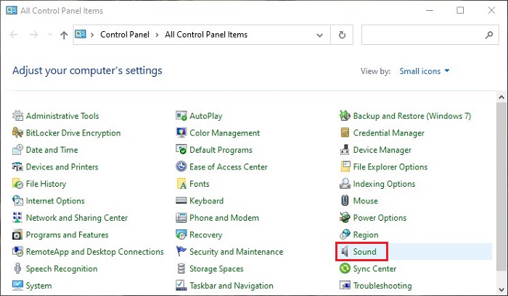
Task: Open Power Options link
Action: click(380, 217)
